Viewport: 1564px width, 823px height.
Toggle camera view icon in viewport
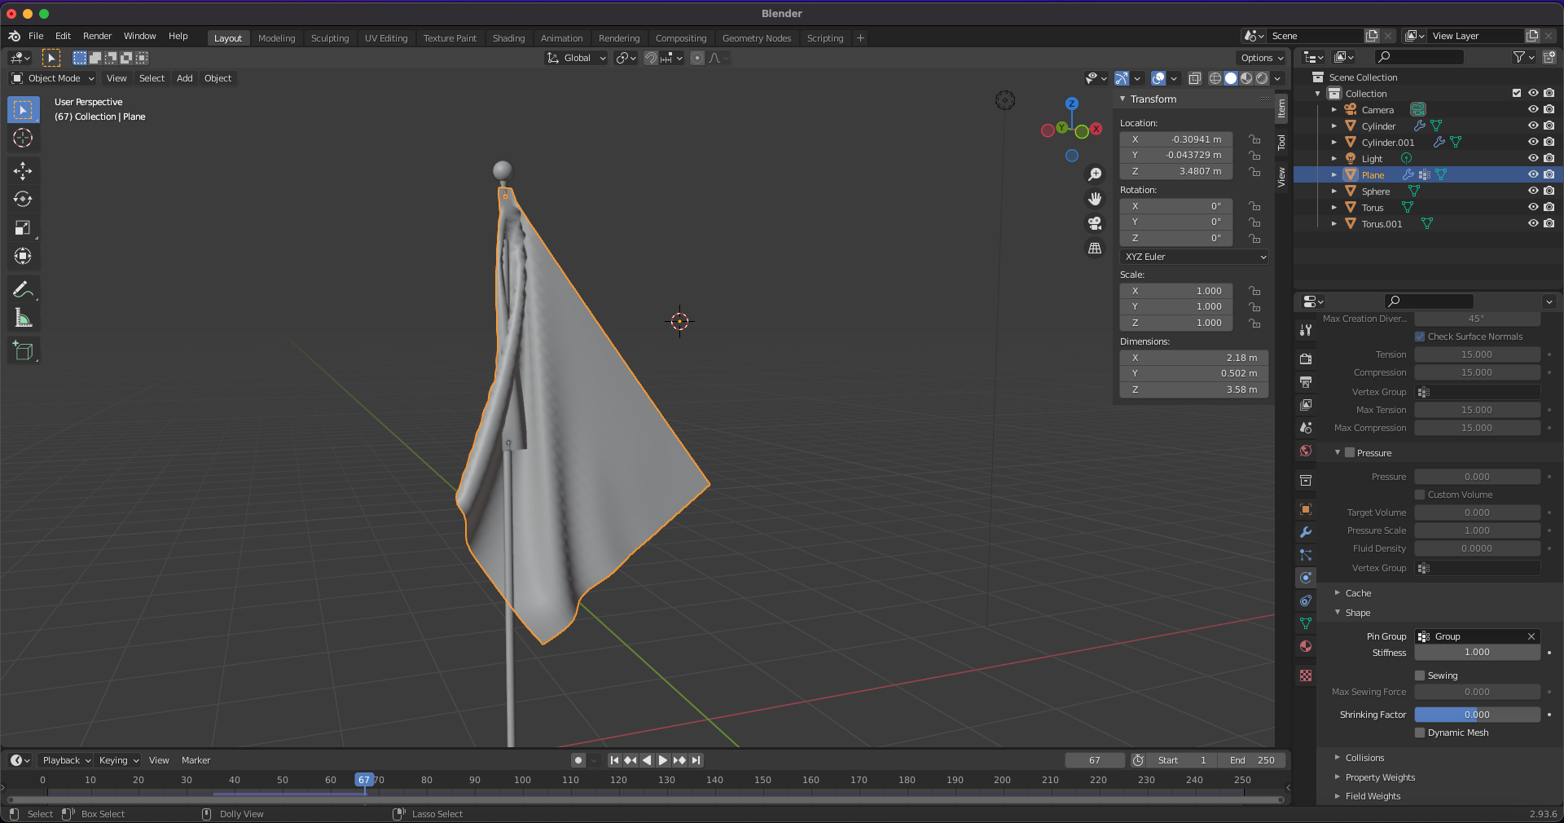tap(1095, 223)
